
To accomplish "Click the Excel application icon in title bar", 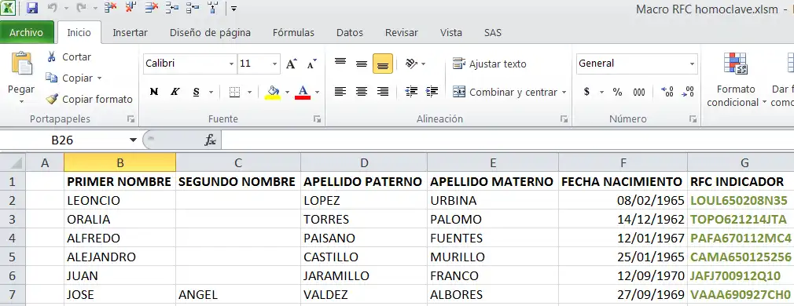I will [9, 8].
